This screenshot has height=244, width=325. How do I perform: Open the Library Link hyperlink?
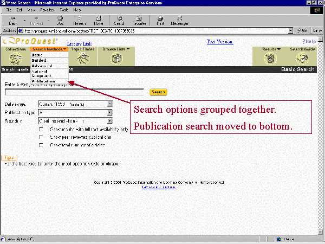79,44
